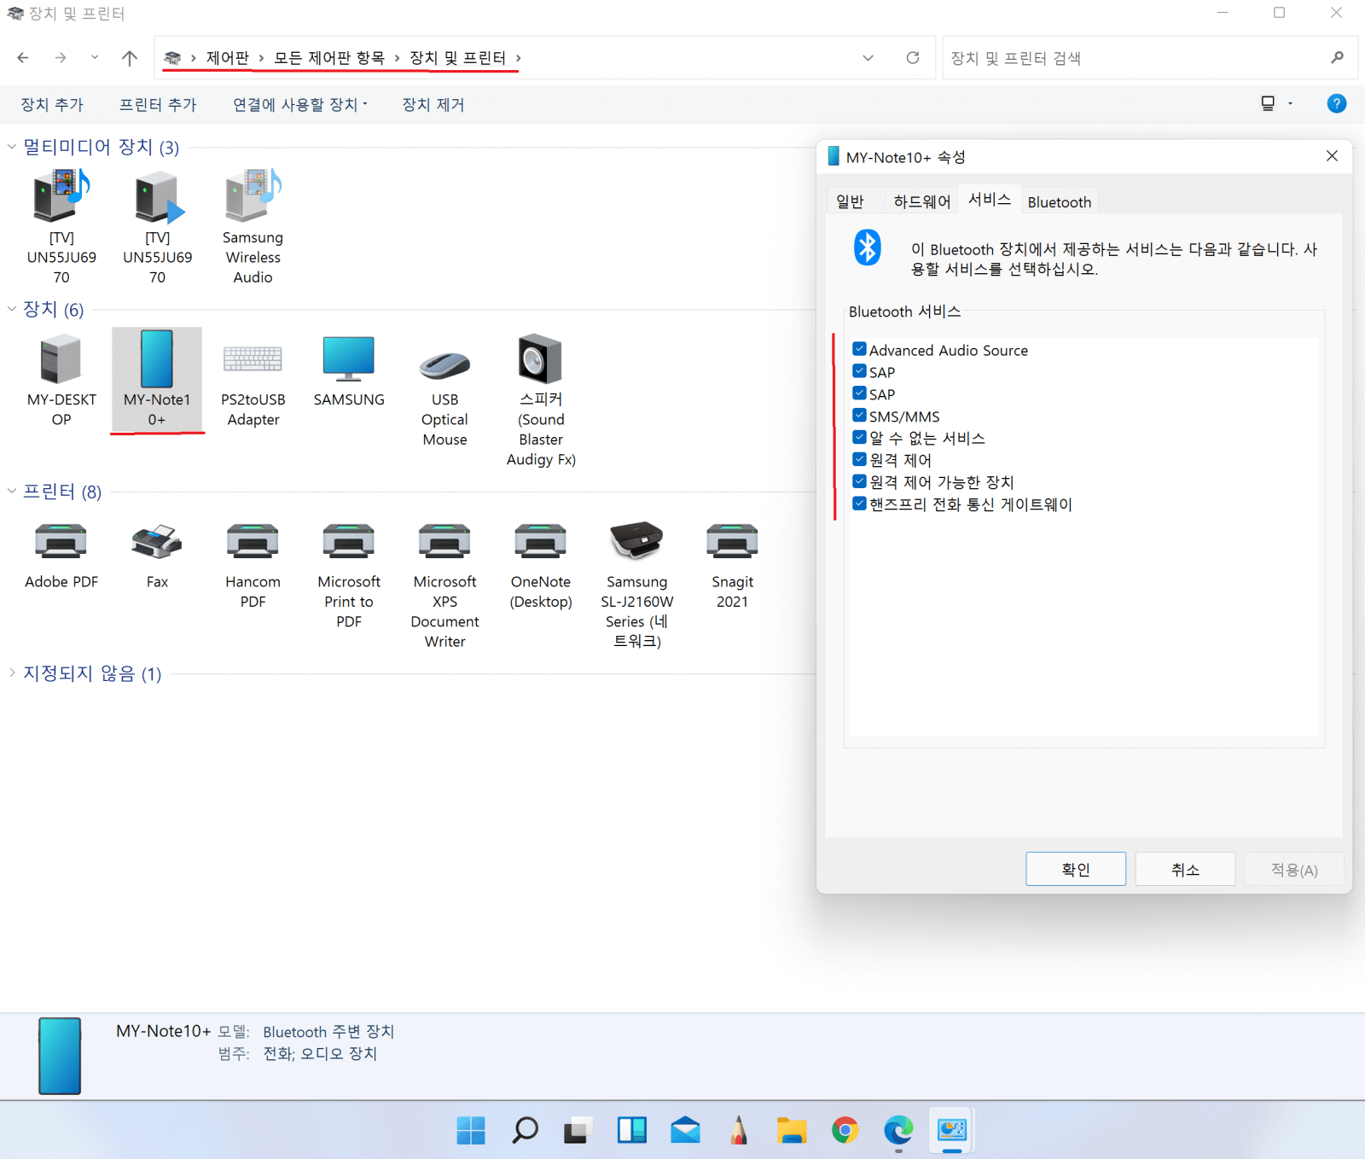Focus the 장치 및 프린터 검색 field

pos(1135,58)
